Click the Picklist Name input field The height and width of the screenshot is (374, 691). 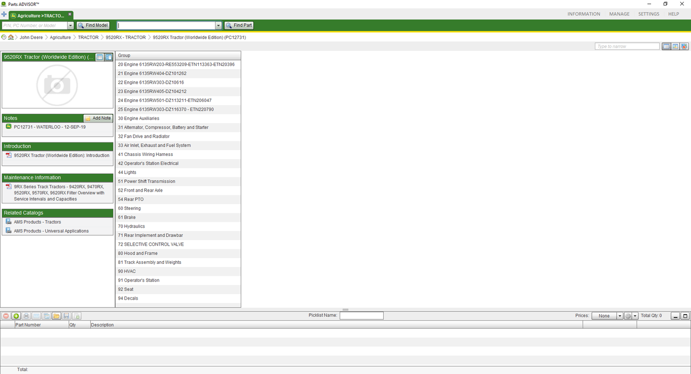(x=362, y=316)
